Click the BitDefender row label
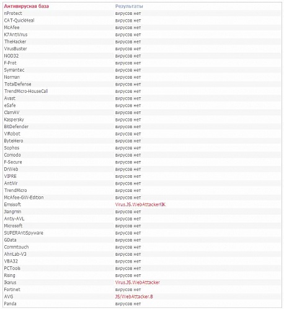The image size is (284, 309). (16, 126)
